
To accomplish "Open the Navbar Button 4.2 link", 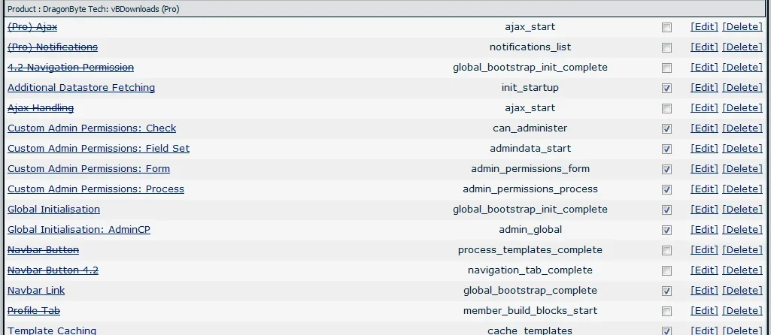I will [53, 270].
